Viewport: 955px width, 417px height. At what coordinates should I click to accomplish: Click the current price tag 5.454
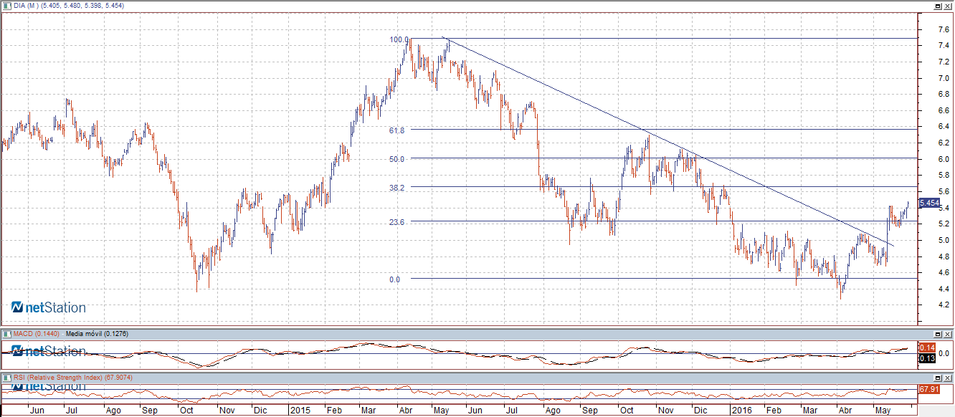(928, 203)
